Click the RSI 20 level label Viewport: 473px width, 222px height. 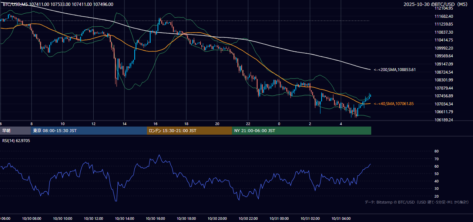436,196
